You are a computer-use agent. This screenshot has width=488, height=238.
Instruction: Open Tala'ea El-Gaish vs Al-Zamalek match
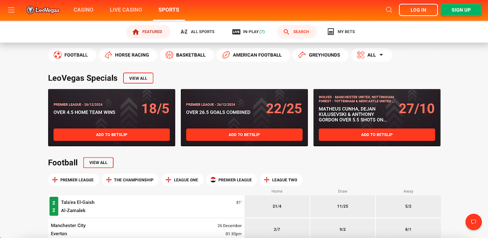point(146,206)
